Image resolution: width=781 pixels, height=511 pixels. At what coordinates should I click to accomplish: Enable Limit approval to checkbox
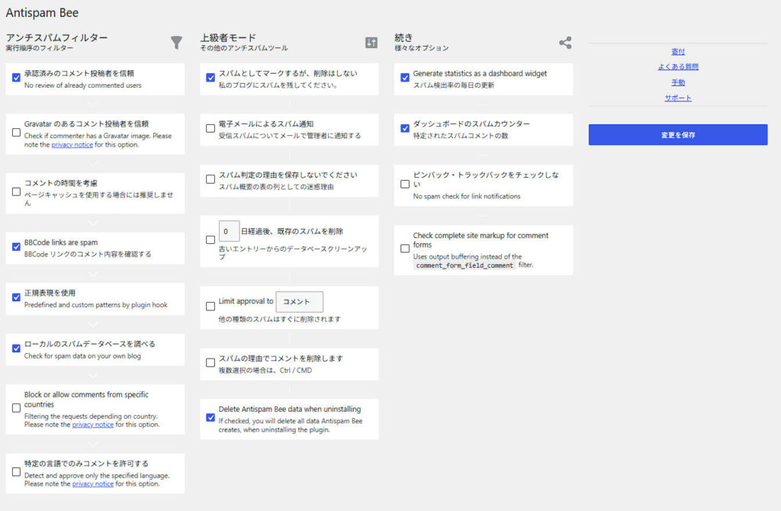click(x=211, y=307)
